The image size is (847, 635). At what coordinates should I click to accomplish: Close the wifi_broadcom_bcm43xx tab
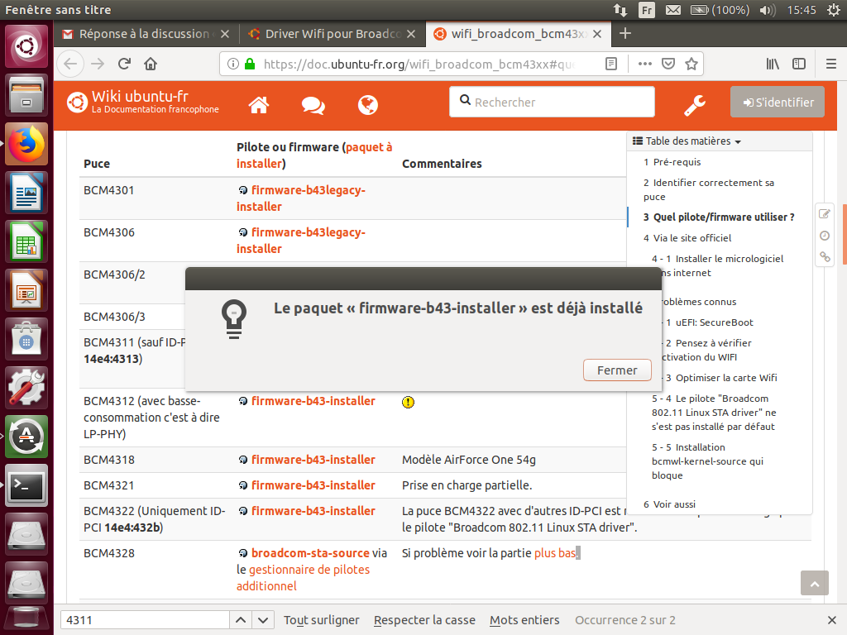pos(597,34)
